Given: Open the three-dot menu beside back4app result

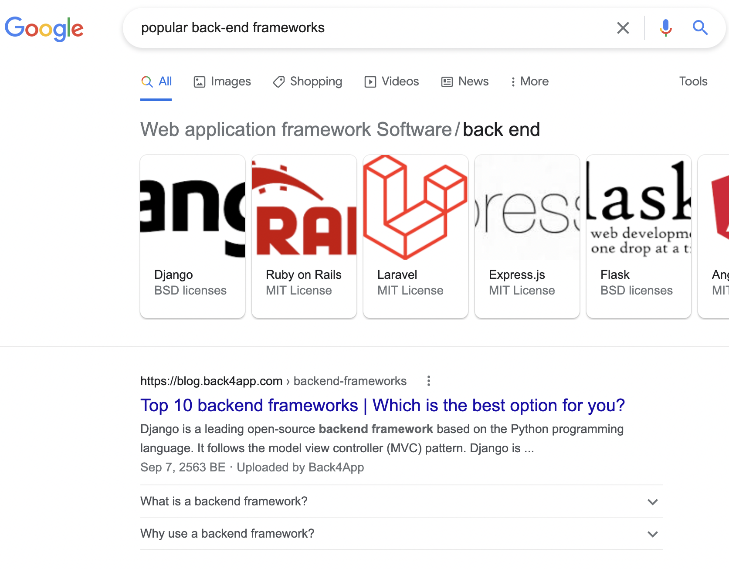Looking at the screenshot, I should click(x=429, y=381).
